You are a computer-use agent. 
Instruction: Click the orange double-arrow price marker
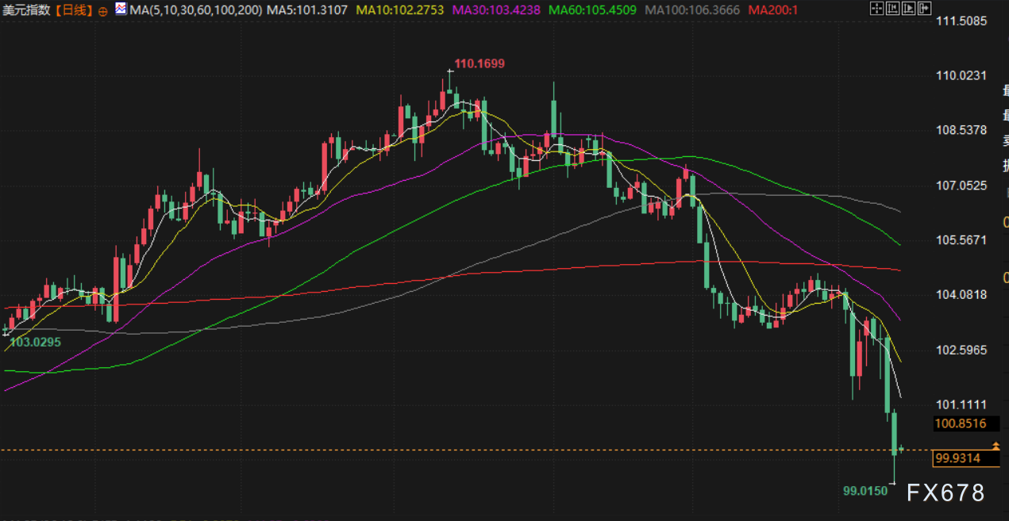click(996, 448)
